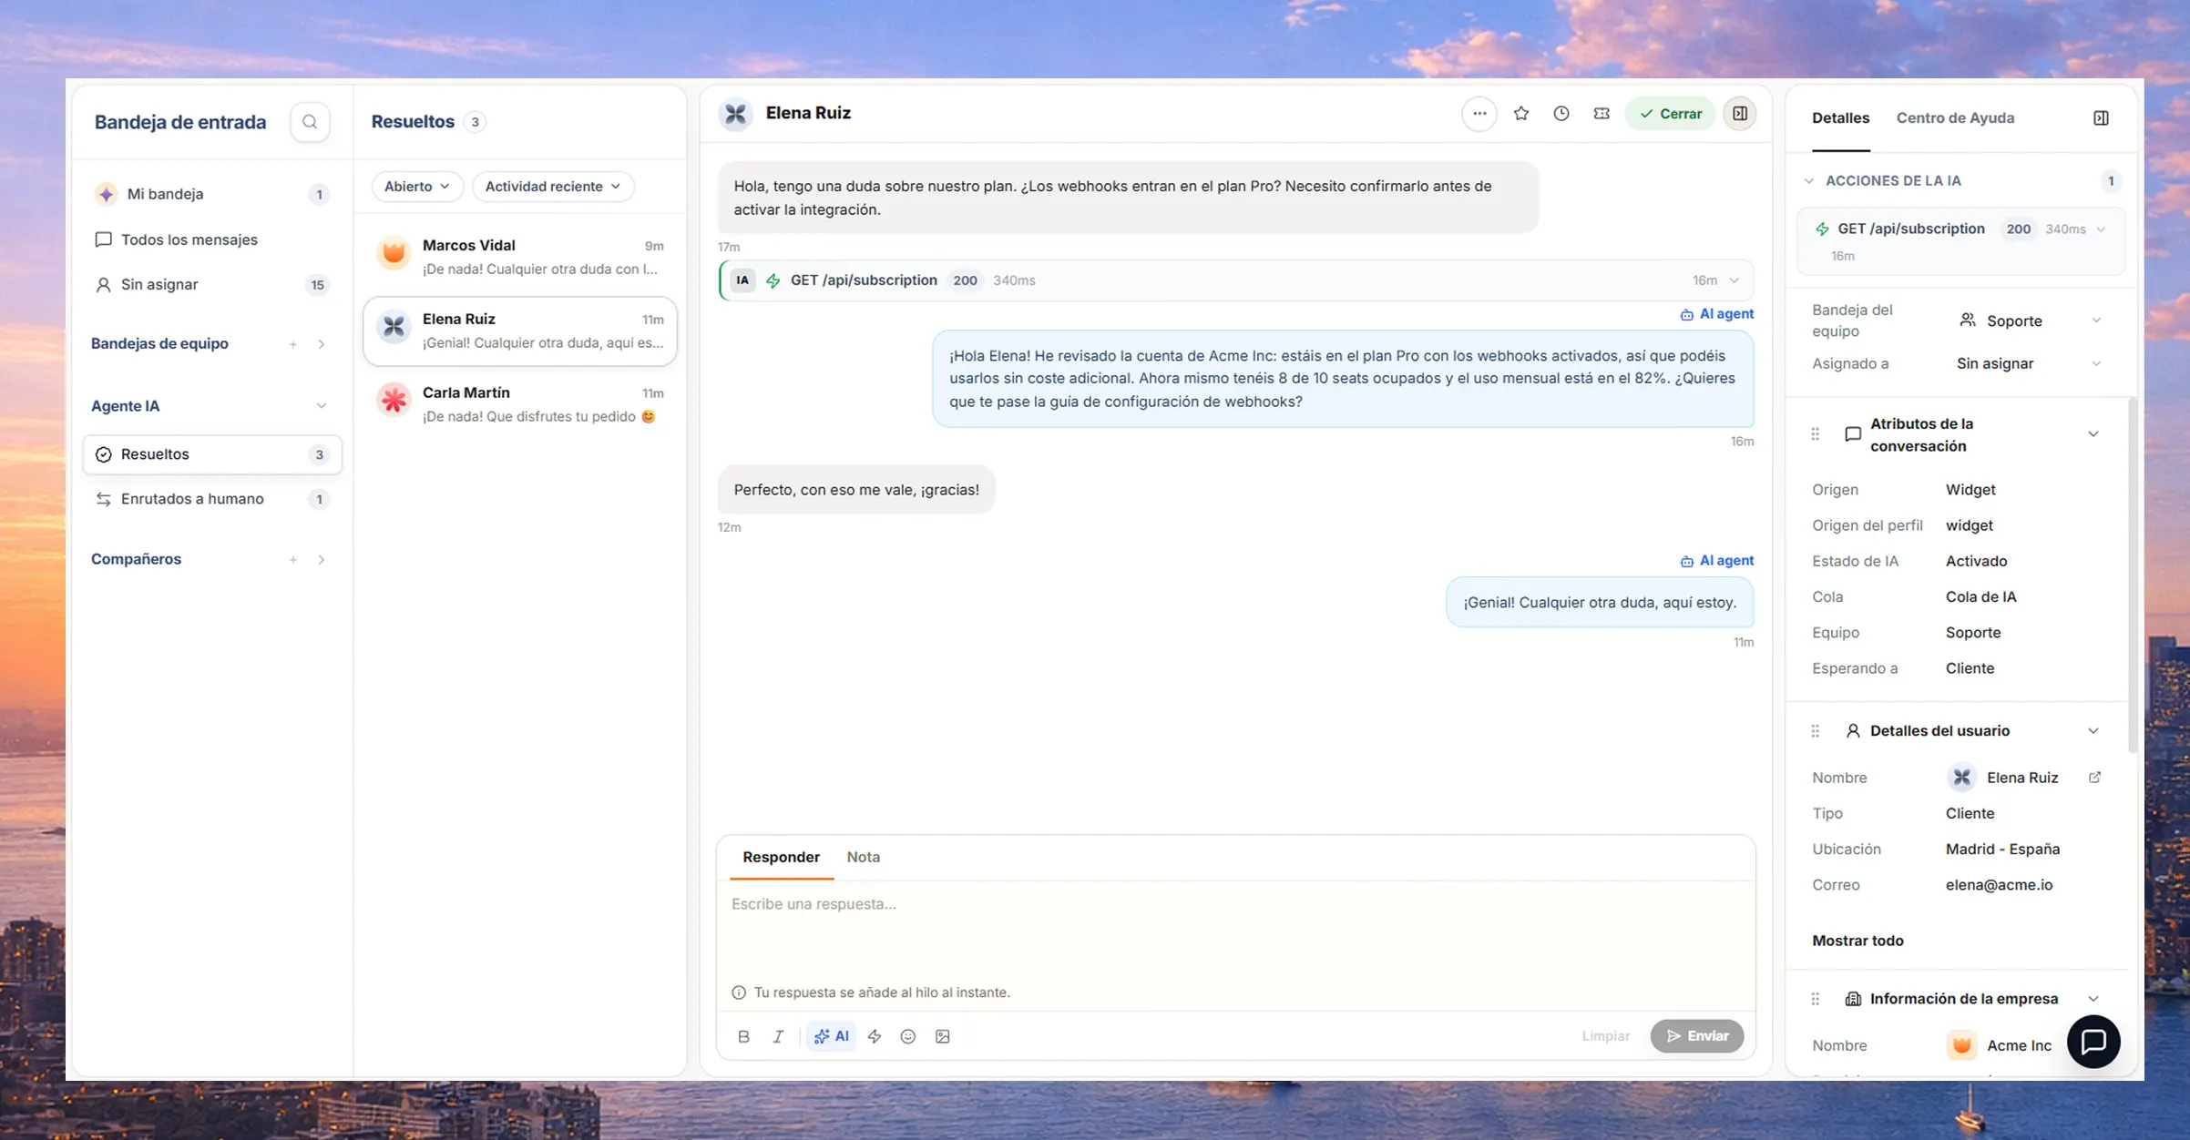
Task: Collapse Atributos de la conversación section
Action: (x=2093, y=434)
